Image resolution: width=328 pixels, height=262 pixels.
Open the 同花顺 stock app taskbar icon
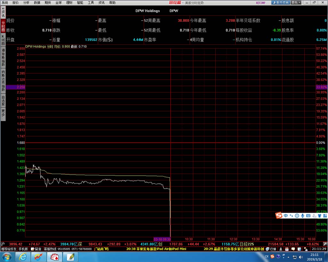39,257
